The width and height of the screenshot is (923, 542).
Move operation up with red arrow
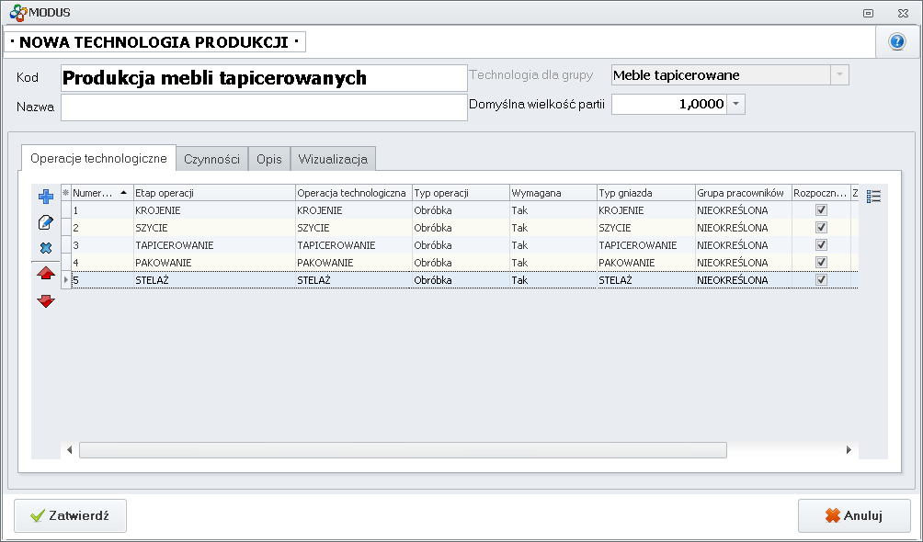click(46, 274)
